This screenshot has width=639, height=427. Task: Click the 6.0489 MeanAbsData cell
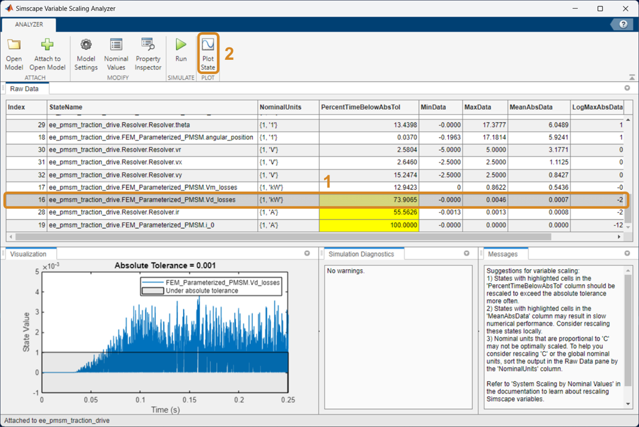(539, 125)
